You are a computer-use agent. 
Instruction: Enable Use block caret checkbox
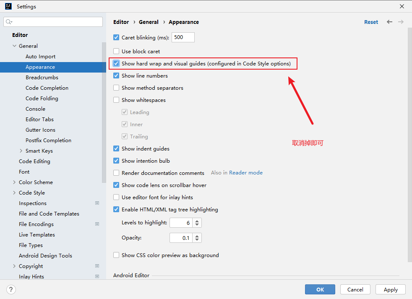[x=116, y=52]
